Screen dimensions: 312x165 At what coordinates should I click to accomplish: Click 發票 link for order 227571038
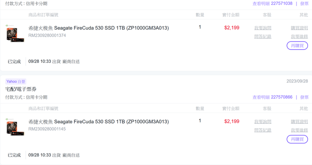pos(304,4)
